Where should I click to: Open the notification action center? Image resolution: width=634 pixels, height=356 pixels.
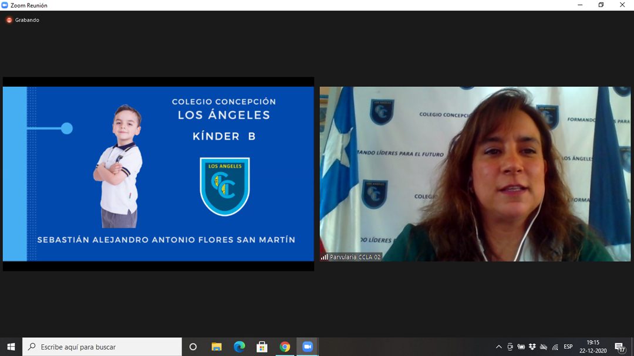[x=619, y=347]
